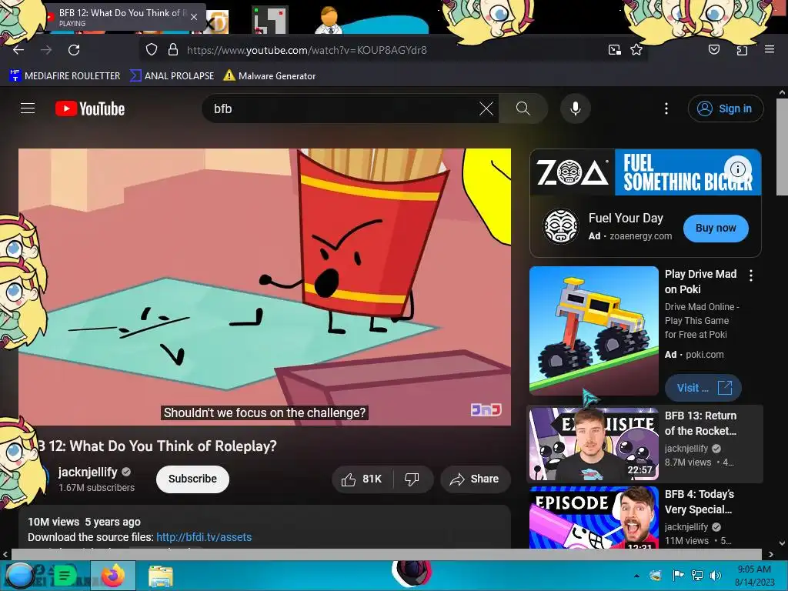Click the video player frame
Viewport: 788px width, 591px height.
[265, 286]
